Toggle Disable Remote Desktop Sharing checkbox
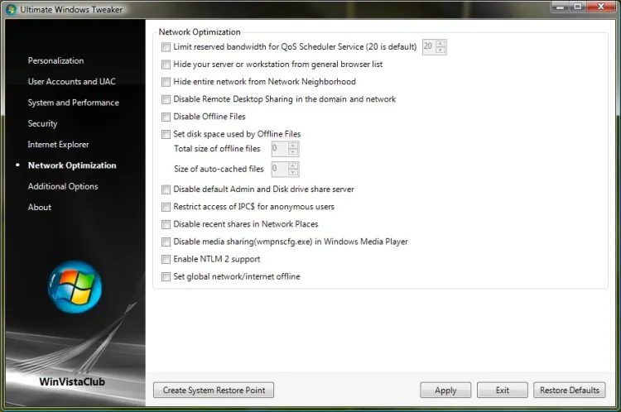The width and height of the screenshot is (621, 412). pyautogui.click(x=166, y=99)
